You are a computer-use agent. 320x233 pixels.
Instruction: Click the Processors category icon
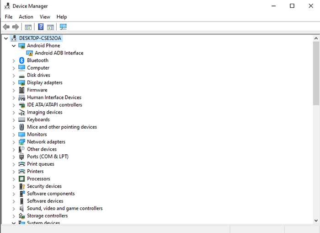[x=21, y=179]
